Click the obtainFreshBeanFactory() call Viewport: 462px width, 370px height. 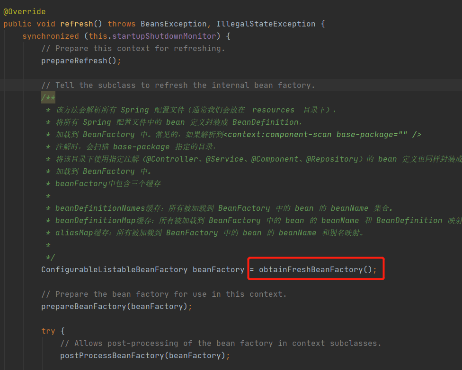click(x=316, y=270)
